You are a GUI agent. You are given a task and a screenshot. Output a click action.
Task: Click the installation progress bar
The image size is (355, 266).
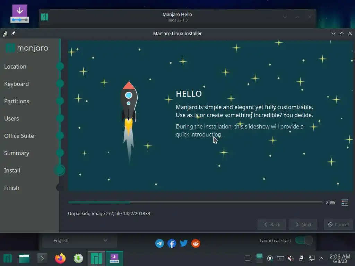(196, 202)
